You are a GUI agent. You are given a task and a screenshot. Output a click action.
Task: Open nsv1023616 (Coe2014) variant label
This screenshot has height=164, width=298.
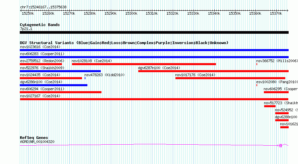(x=40, y=47)
